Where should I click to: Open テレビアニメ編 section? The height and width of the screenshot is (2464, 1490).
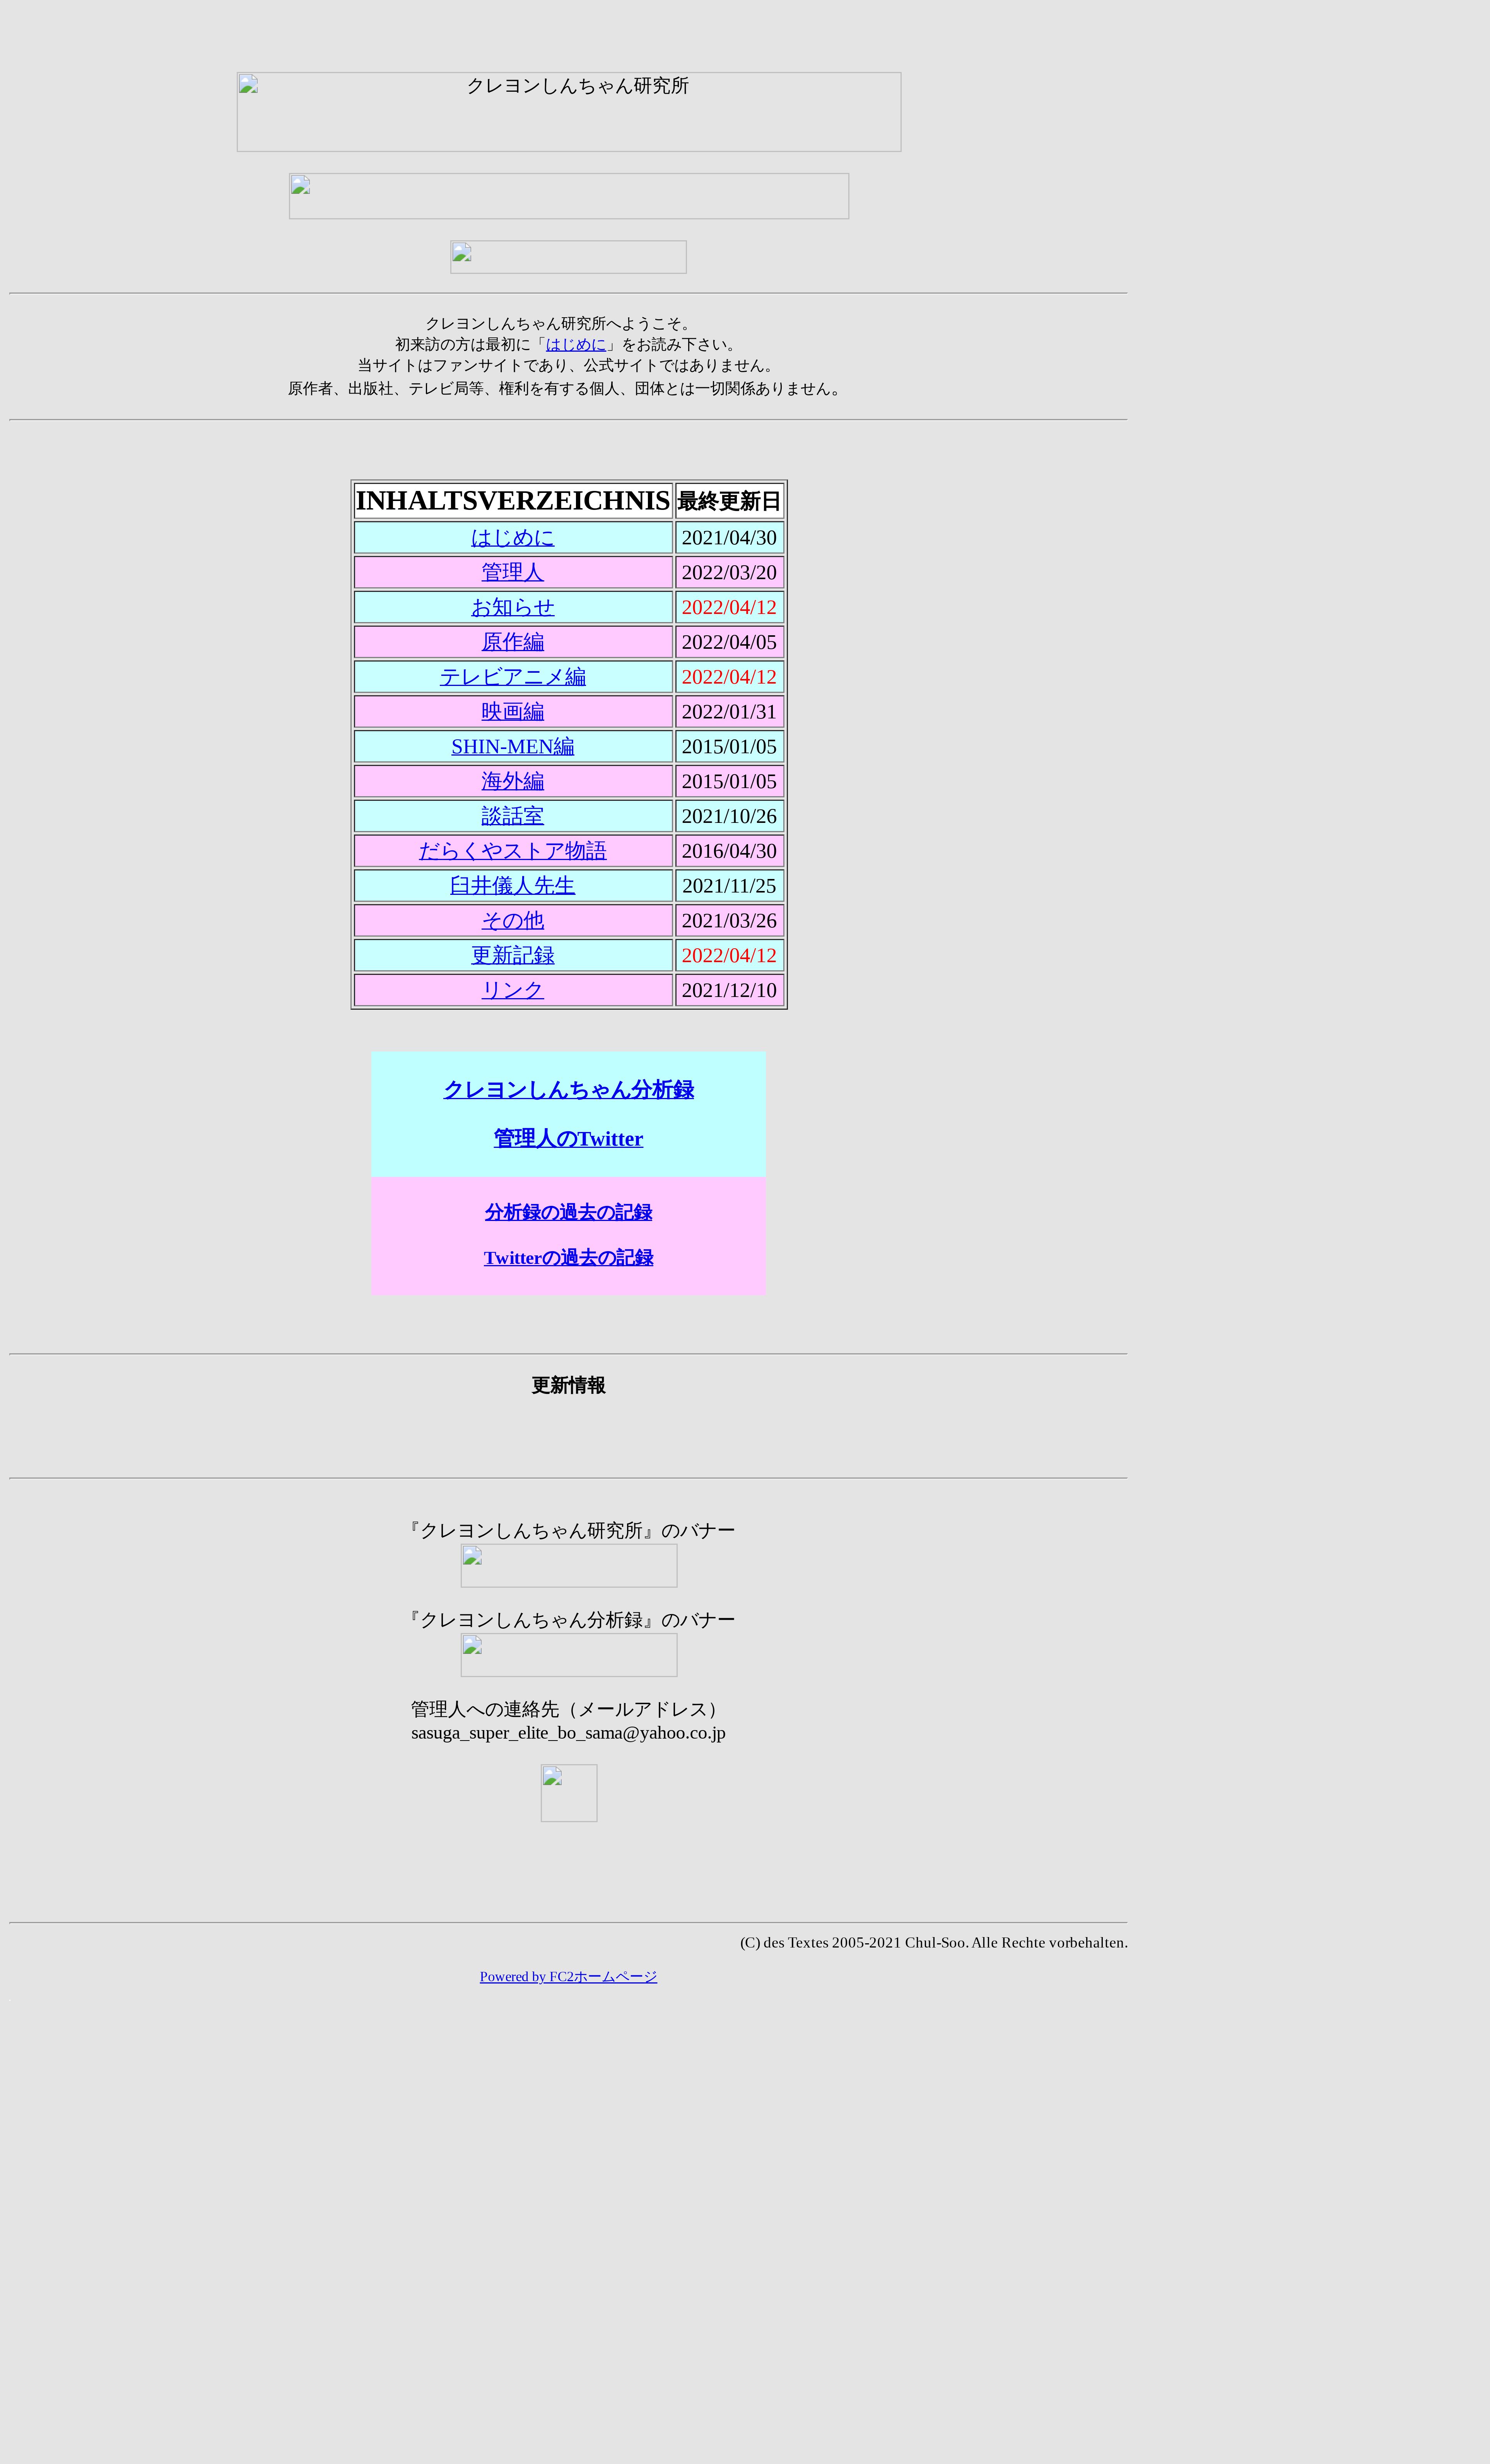point(512,677)
